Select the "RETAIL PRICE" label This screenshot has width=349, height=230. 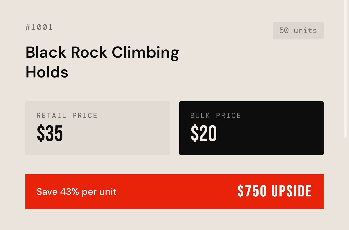coord(67,116)
